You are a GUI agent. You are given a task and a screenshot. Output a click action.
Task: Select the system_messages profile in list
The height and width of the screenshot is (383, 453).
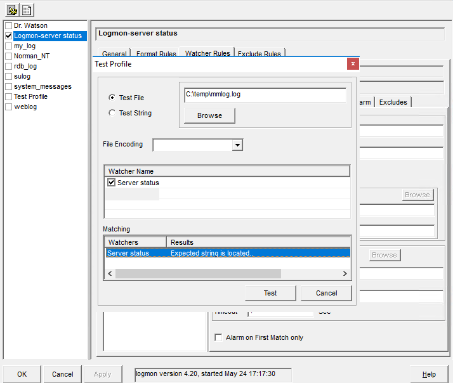click(43, 86)
